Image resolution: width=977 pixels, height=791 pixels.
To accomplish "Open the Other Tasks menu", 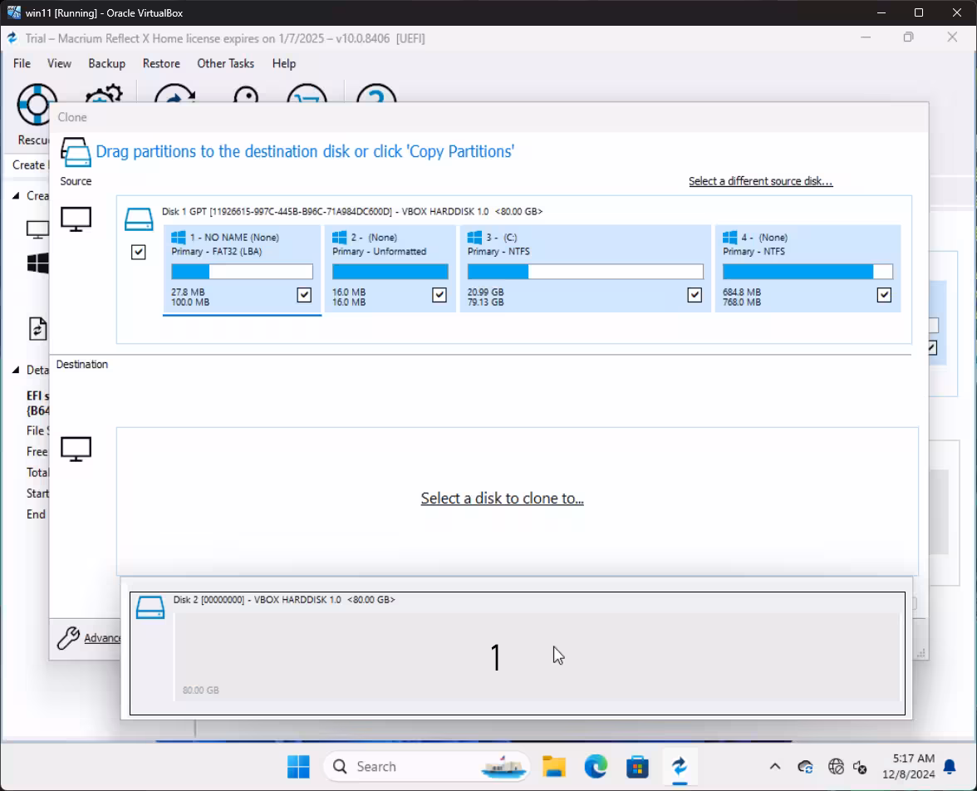I will pos(226,64).
